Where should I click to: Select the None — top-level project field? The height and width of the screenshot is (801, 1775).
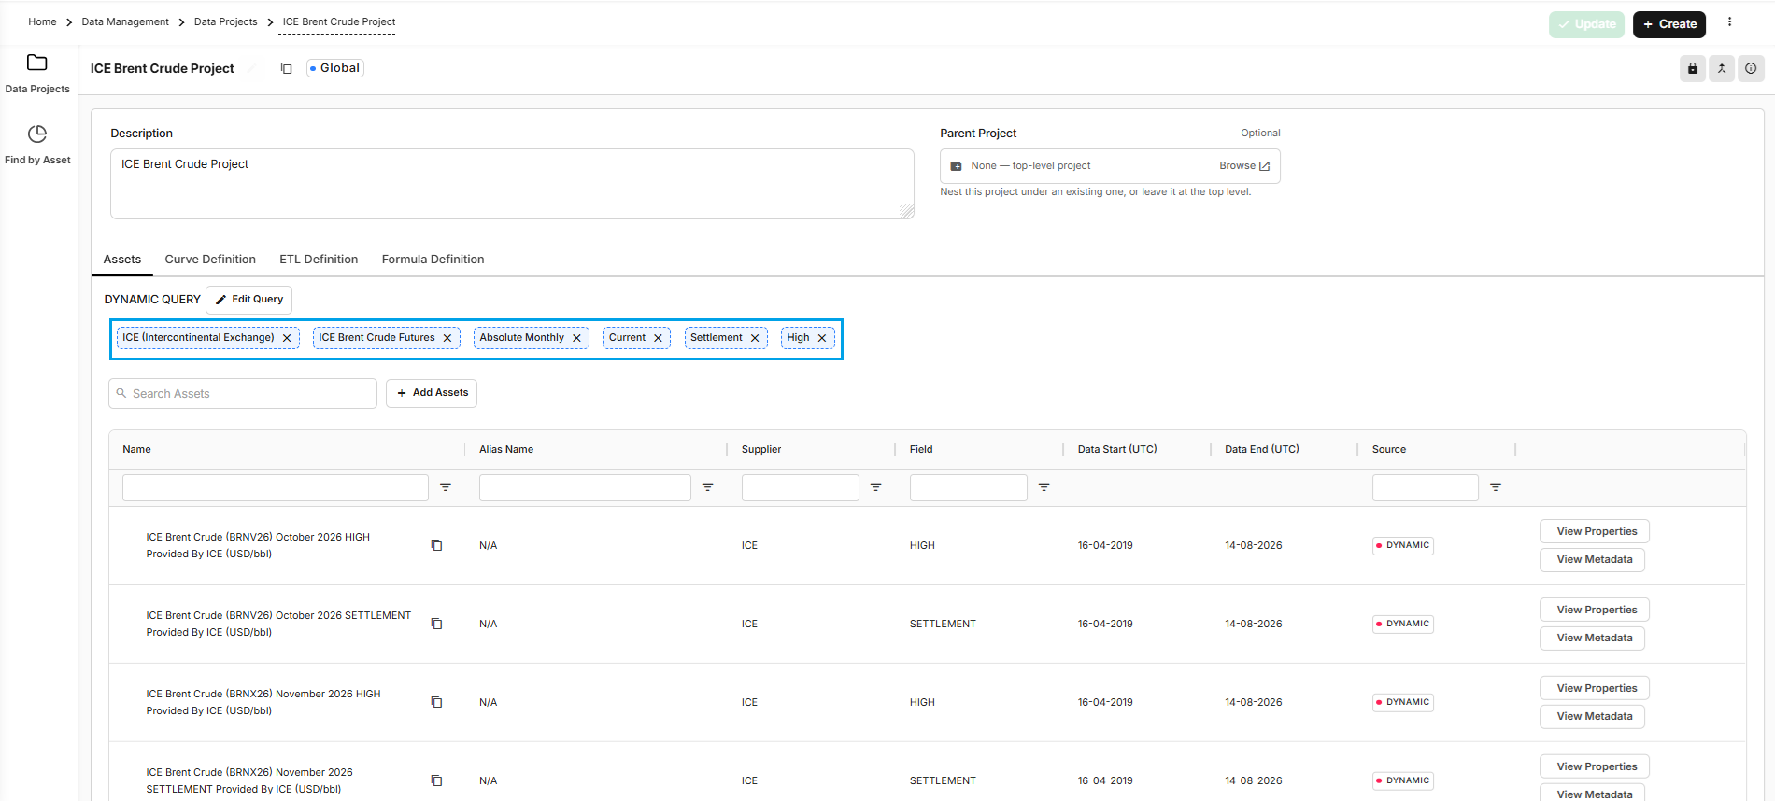point(1110,166)
